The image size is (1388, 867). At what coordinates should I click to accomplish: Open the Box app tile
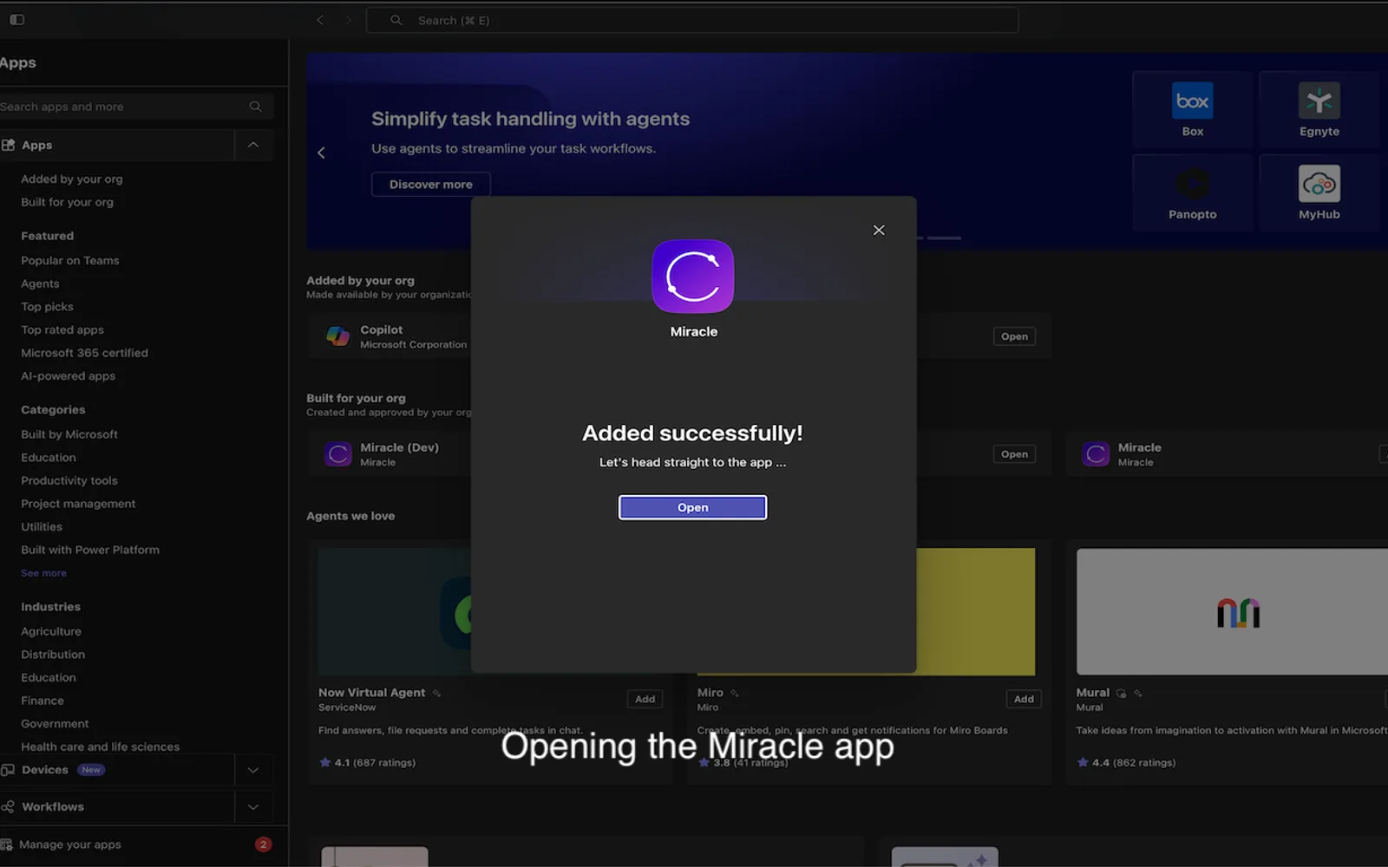1192,110
